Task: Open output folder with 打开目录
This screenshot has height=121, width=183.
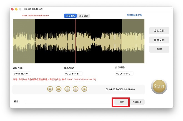Action: pyautogui.click(x=137, y=102)
